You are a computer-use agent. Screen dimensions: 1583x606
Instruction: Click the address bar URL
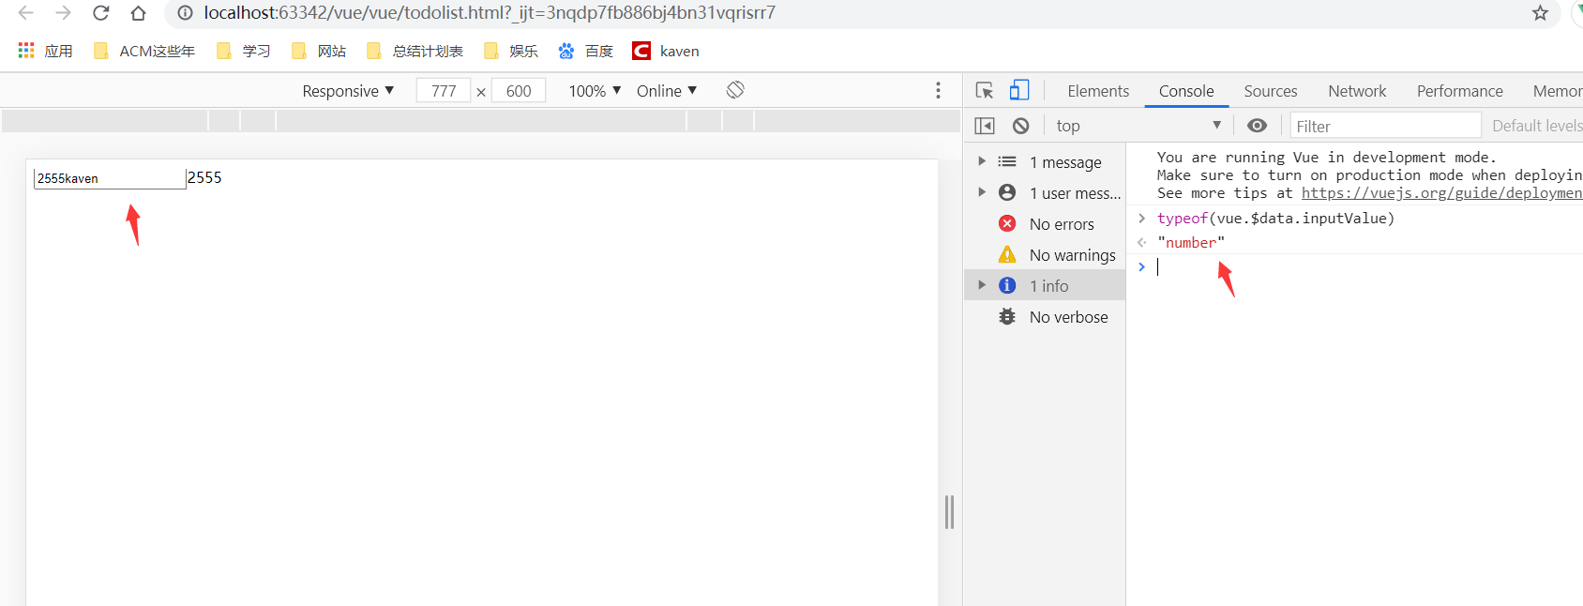click(x=490, y=13)
